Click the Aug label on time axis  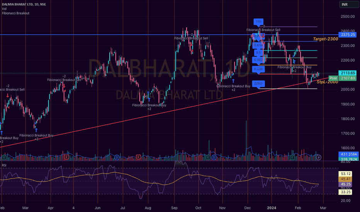148,208
